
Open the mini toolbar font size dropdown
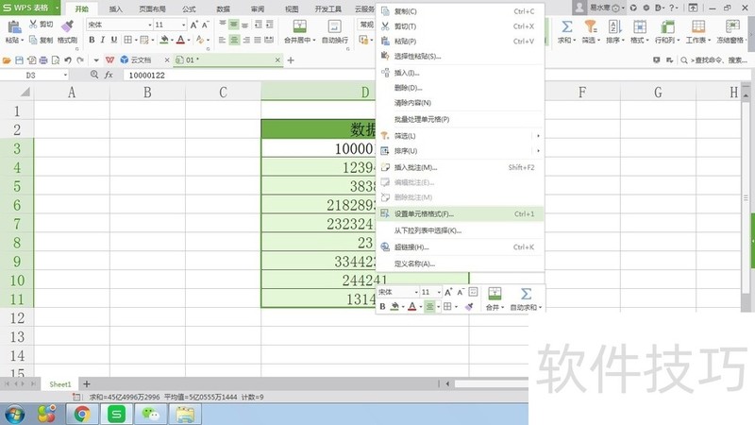coord(439,292)
